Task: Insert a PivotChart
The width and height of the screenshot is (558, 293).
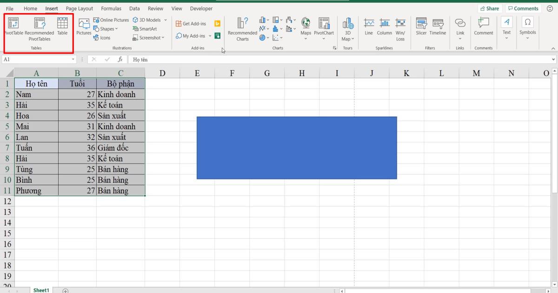Action: [x=324, y=28]
